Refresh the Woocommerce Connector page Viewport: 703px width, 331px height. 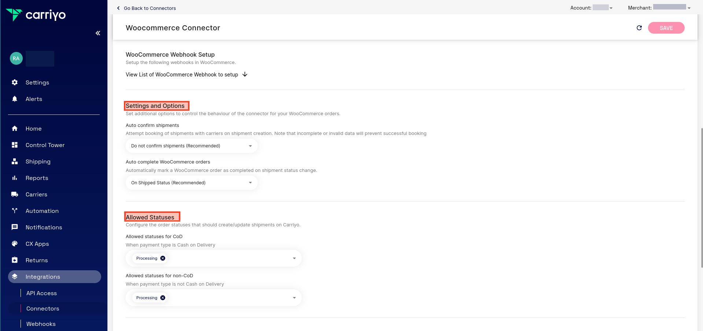(639, 28)
